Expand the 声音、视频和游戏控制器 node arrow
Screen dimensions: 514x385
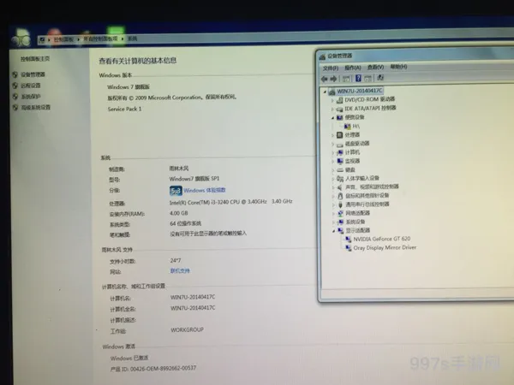(x=333, y=187)
